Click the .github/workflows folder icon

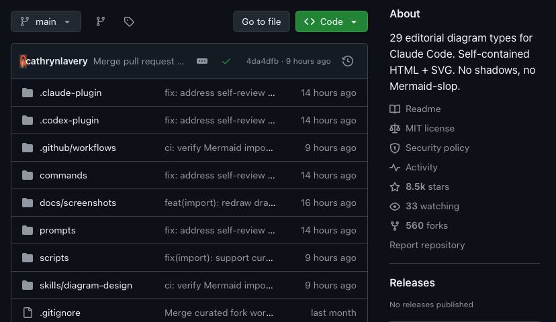(28, 148)
